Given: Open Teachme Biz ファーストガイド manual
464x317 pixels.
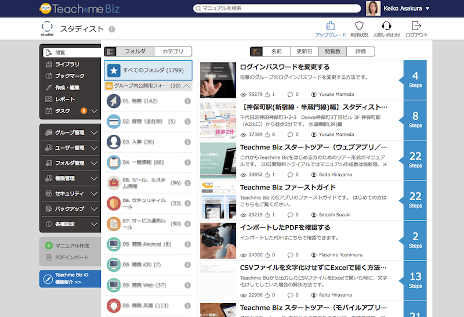Looking at the screenshot, I should 288,187.
